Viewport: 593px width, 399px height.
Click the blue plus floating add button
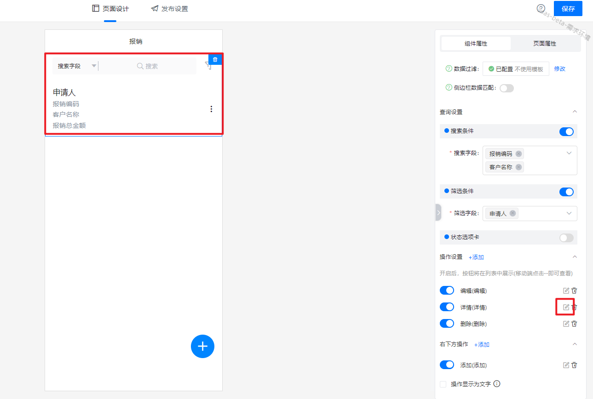[202, 346]
